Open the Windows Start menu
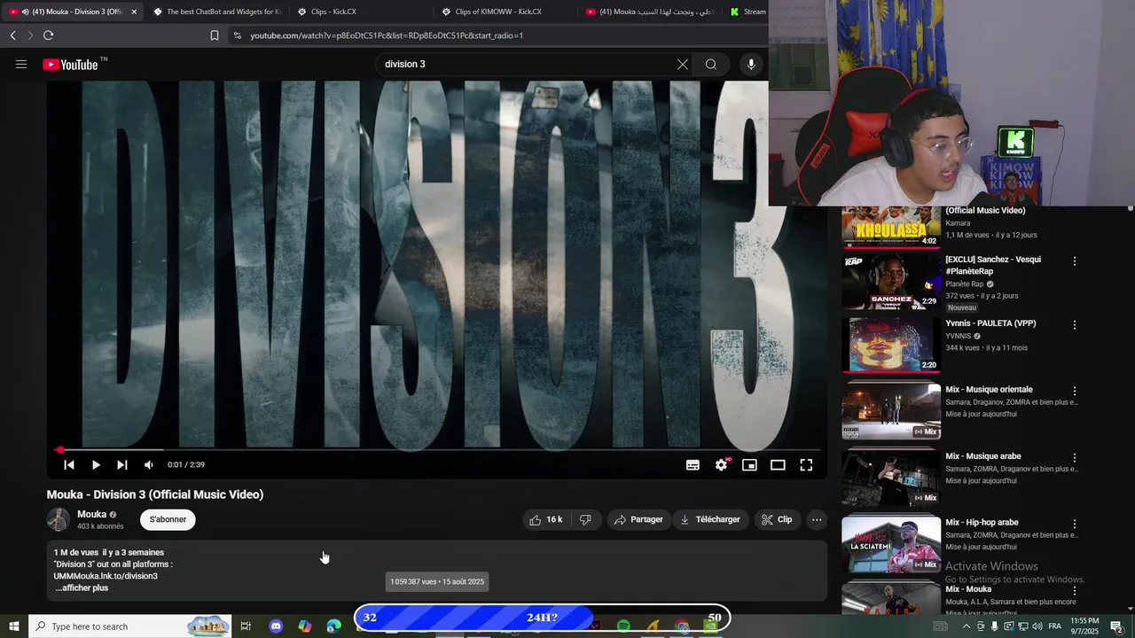Screen dimensions: 1135x638 pyautogui.click(x=13, y=626)
